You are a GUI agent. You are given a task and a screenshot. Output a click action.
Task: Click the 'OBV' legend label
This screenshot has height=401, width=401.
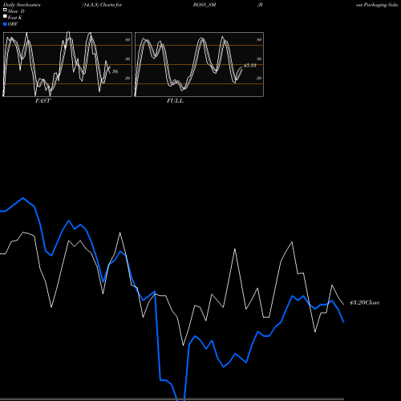[x=13, y=24]
